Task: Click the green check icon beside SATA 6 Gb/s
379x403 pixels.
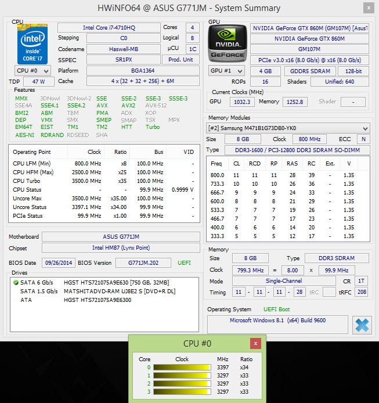Action: click(16, 283)
